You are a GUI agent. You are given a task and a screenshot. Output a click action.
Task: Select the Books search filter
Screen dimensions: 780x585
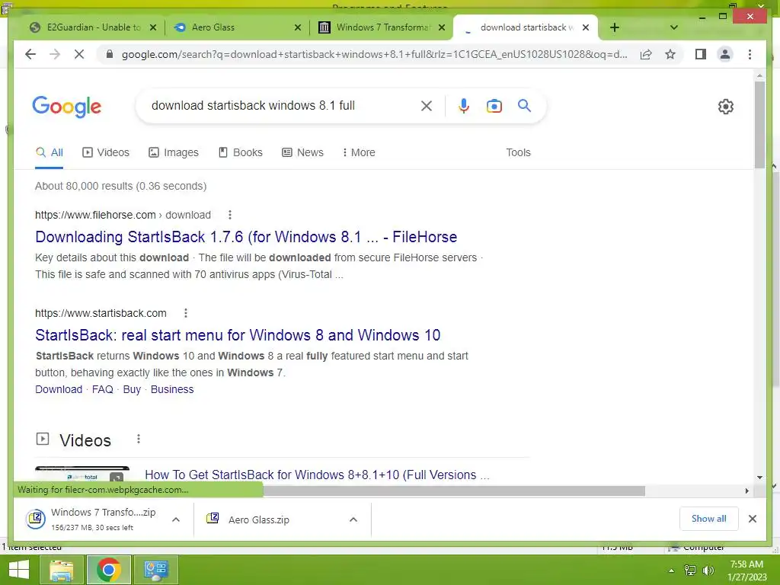pos(240,152)
